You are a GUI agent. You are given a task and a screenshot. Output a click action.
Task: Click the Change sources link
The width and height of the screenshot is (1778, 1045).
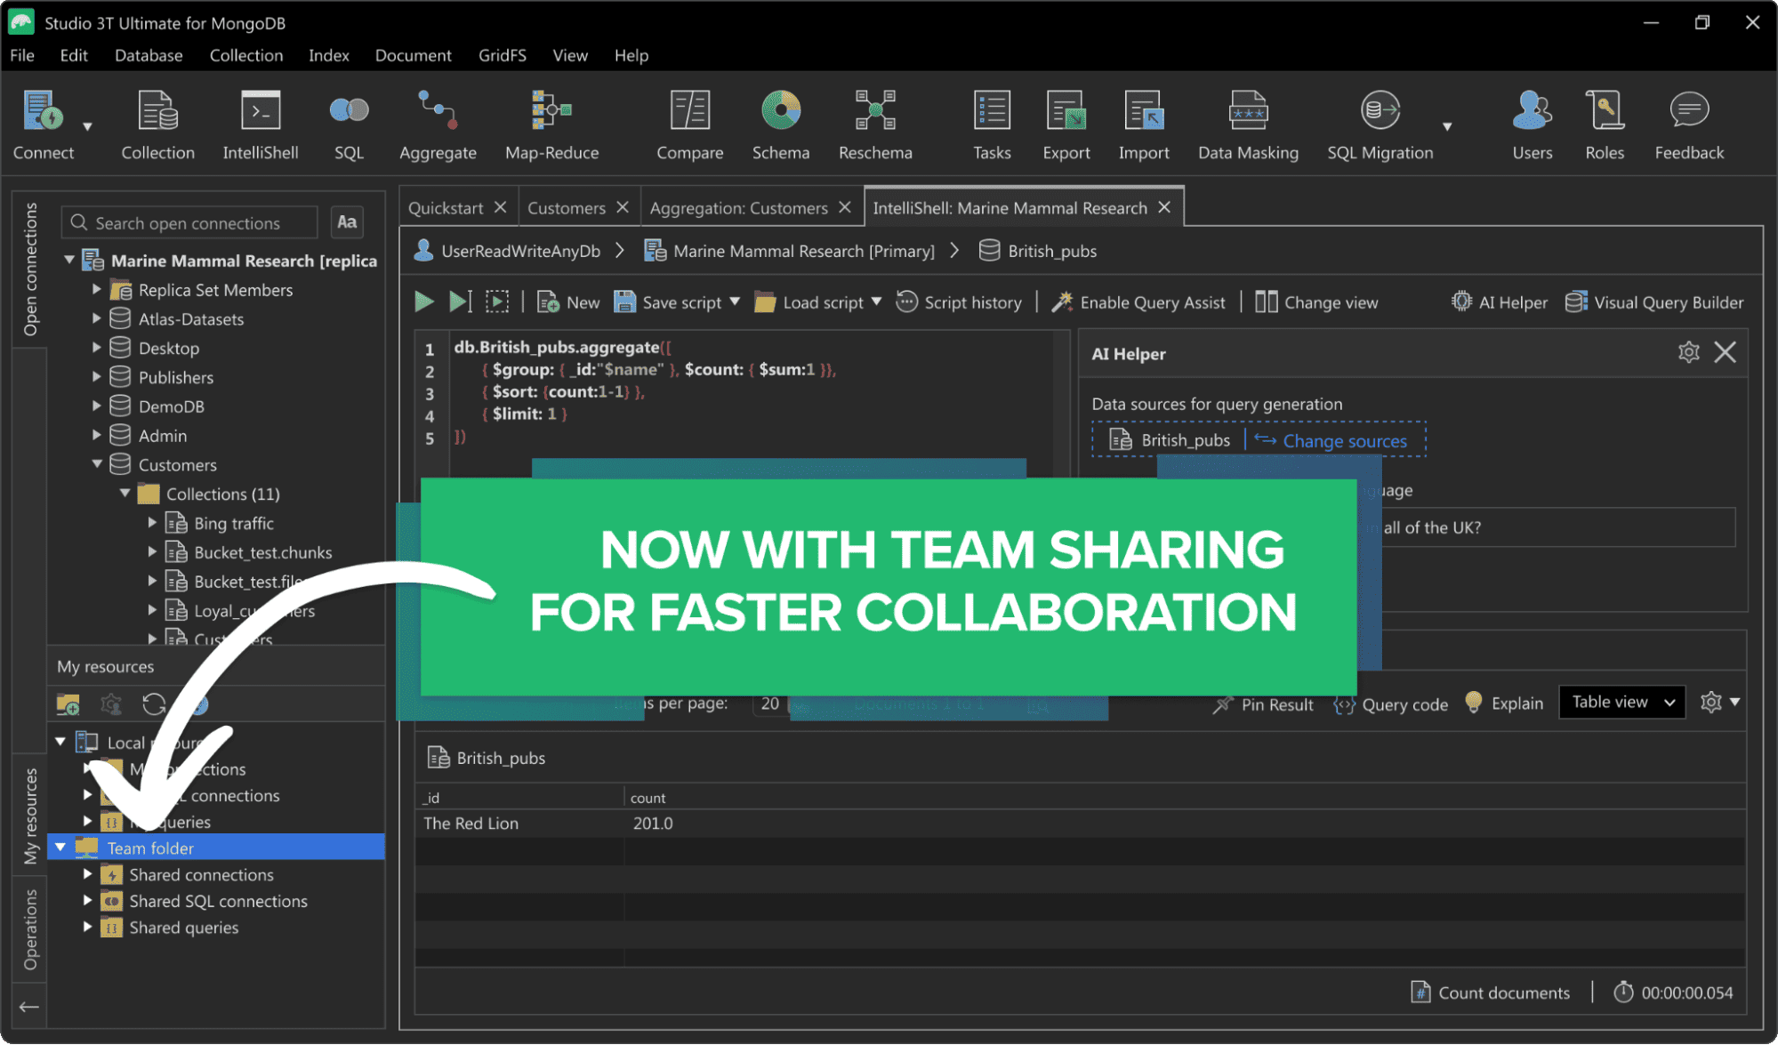point(1344,441)
